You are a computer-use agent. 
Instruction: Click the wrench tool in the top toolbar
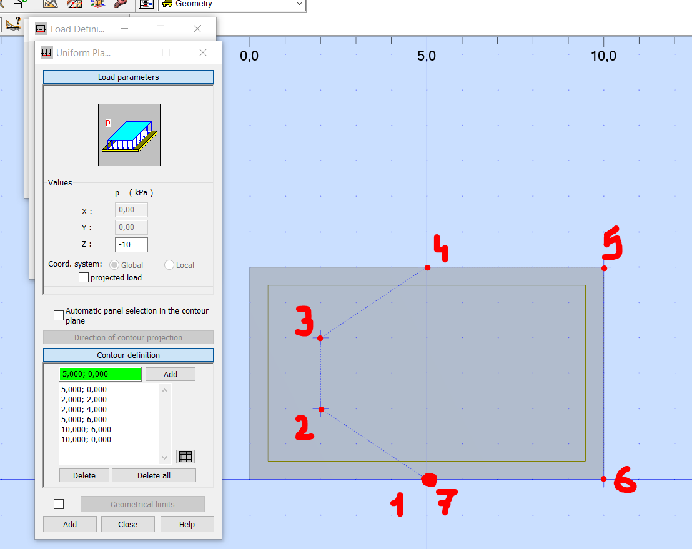coord(121,4)
